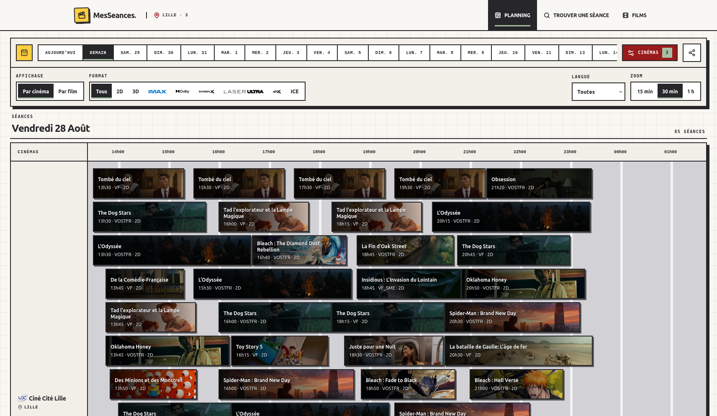The image size is (717, 416).
Task: Open the Planning tab
Action: (x=513, y=15)
